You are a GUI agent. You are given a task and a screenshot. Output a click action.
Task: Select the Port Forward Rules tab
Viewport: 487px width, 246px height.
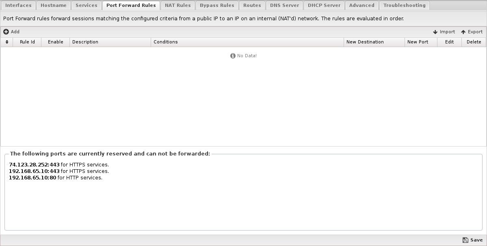coord(131,5)
